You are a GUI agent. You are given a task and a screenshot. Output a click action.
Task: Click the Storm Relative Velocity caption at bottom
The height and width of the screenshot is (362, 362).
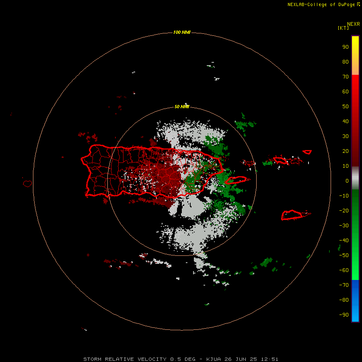[181, 359]
